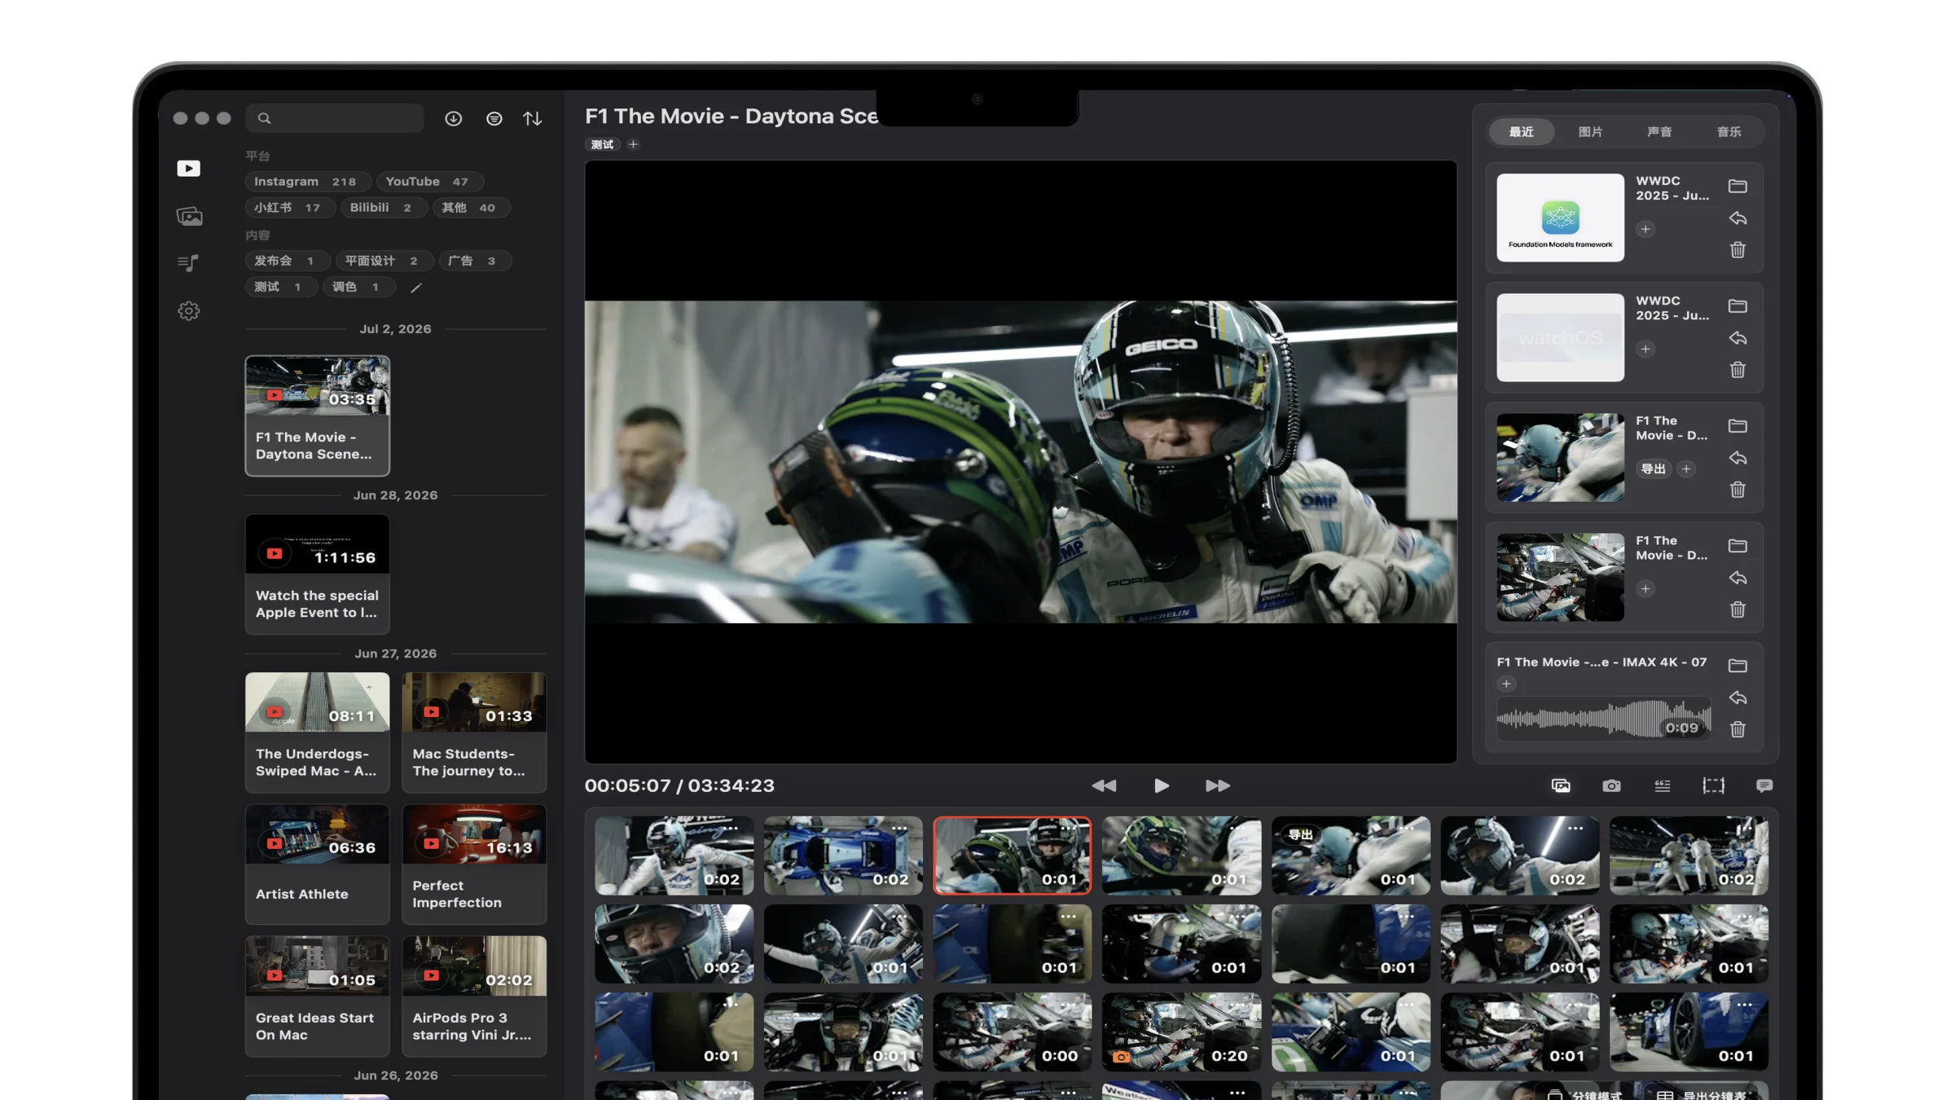1955x1100 pixels.
Task: Open options on the selected 0:01 clip
Action: pos(1068,829)
